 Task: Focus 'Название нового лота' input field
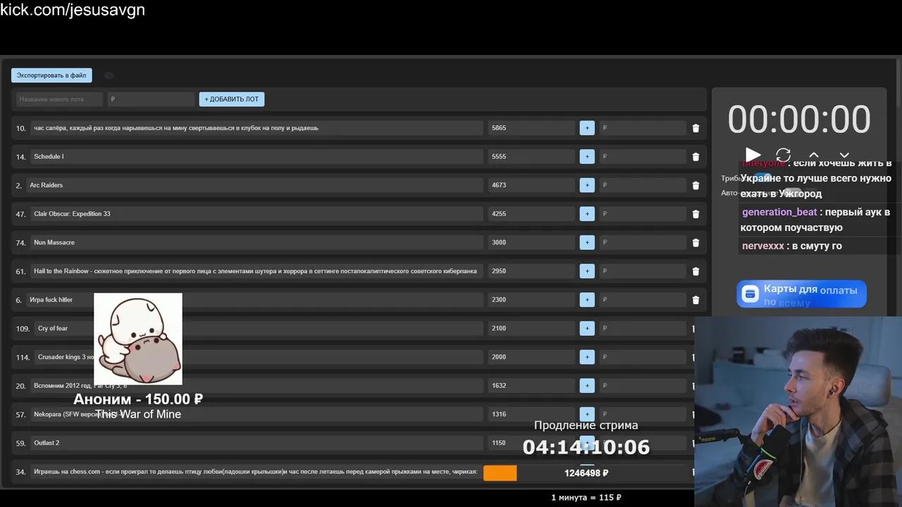tap(59, 99)
